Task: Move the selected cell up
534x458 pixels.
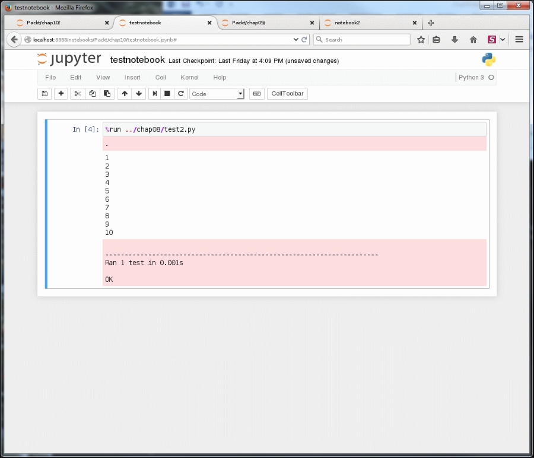Action: pyautogui.click(x=124, y=93)
